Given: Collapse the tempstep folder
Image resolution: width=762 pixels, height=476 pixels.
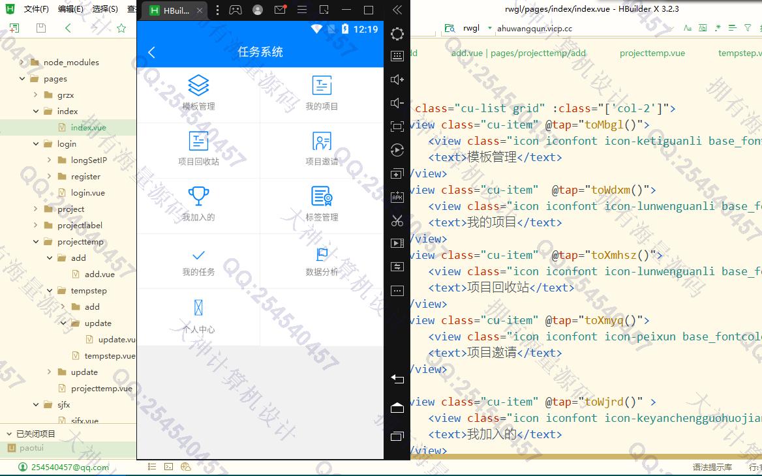Looking at the screenshot, I should [49, 290].
